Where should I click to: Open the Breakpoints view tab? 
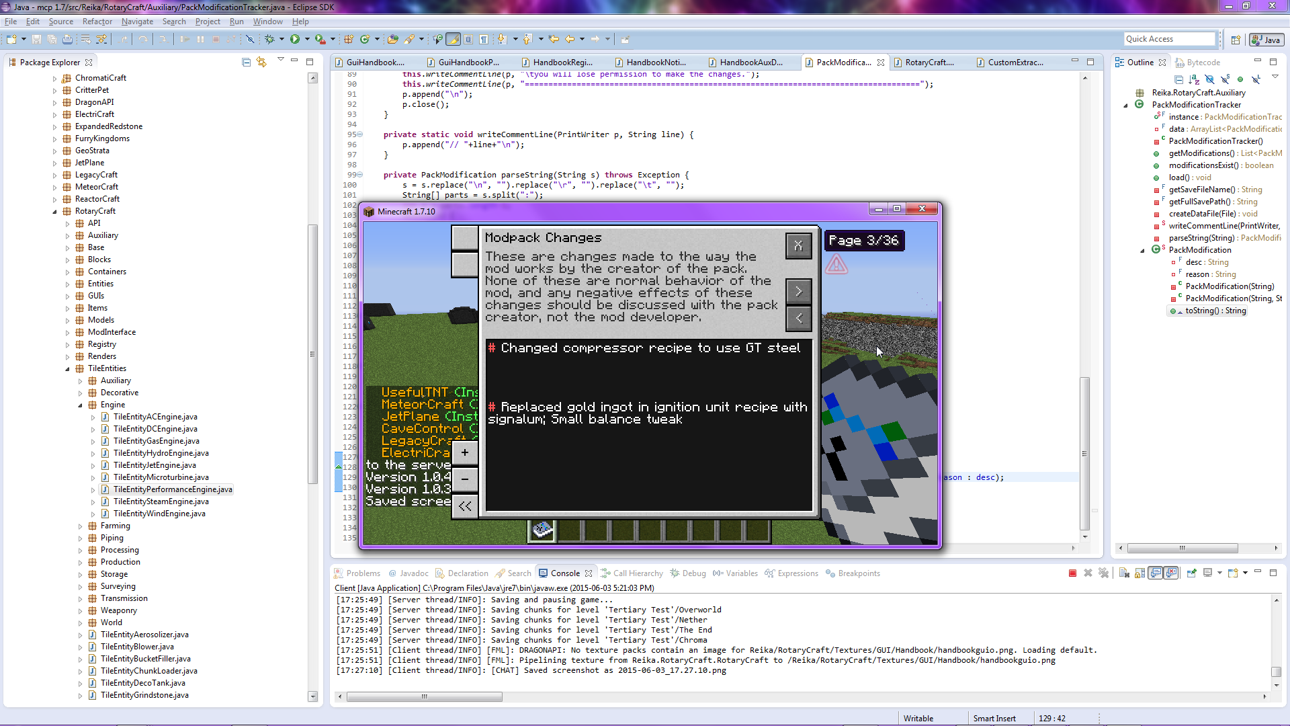tap(853, 573)
